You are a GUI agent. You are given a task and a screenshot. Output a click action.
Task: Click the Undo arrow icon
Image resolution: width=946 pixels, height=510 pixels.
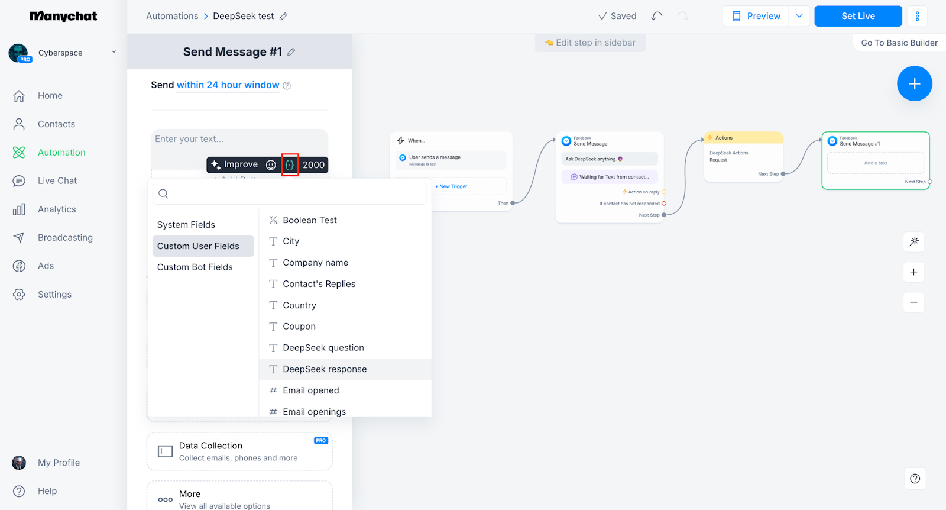(657, 16)
